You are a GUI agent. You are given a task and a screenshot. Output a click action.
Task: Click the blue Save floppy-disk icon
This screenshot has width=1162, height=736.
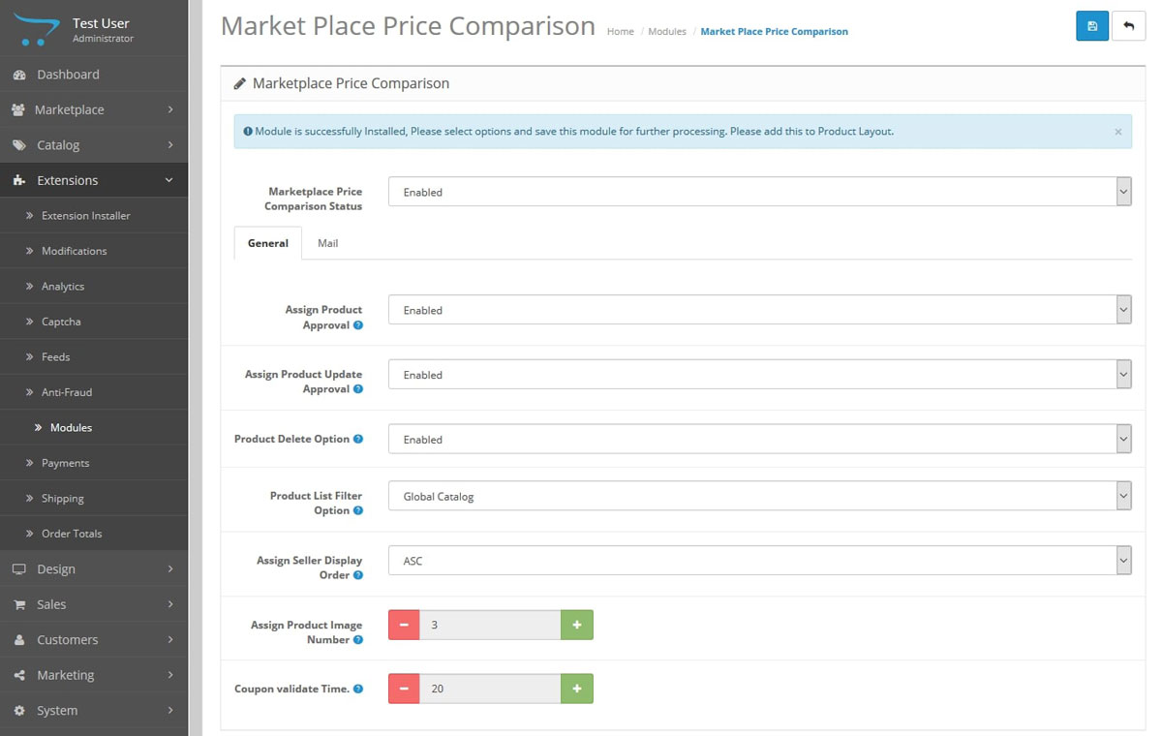(1092, 26)
